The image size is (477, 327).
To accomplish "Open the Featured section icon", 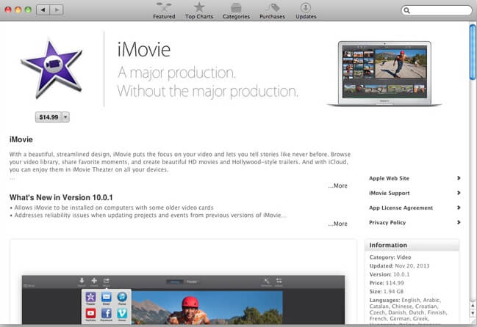I will (x=164, y=7).
